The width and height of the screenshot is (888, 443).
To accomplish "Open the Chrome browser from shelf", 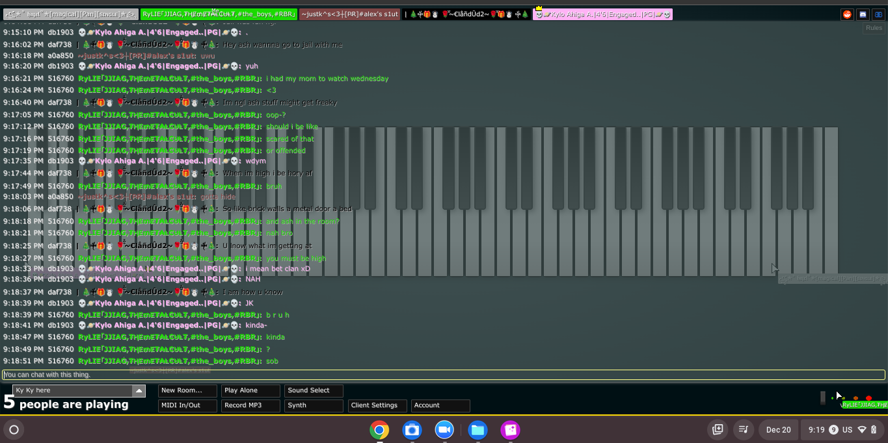I will pos(379,430).
